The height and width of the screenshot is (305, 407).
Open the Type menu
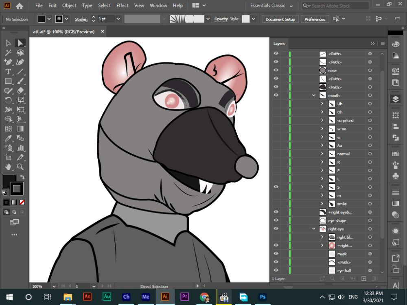click(x=87, y=5)
